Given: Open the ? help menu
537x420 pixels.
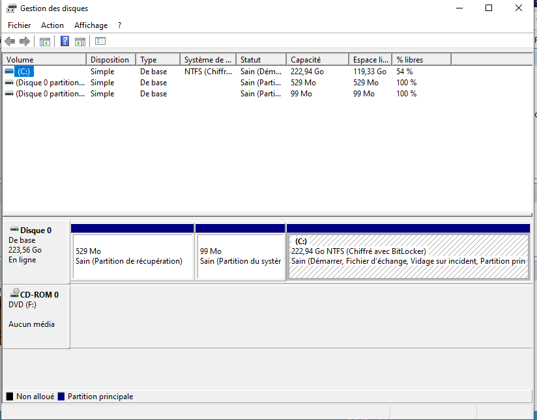Looking at the screenshot, I should pos(119,25).
